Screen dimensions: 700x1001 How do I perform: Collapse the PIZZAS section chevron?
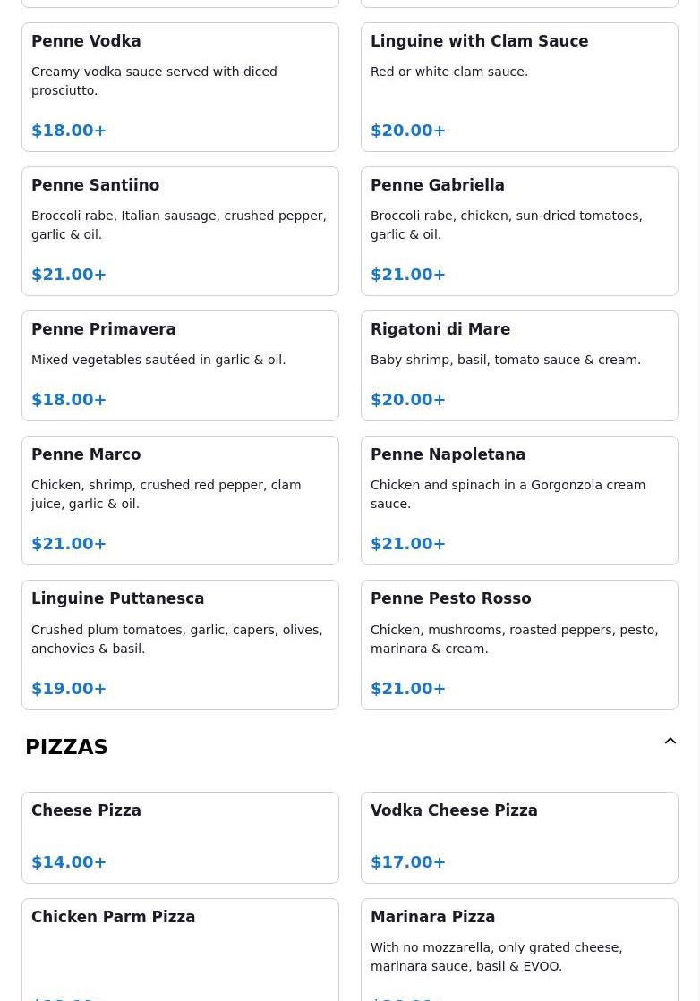coord(670,742)
